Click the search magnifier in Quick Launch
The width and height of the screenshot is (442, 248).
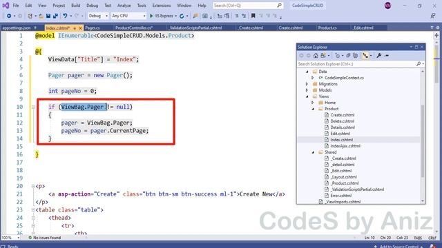[x=279, y=6]
